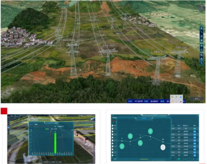Click the tall green bar in chart

[55, 143]
